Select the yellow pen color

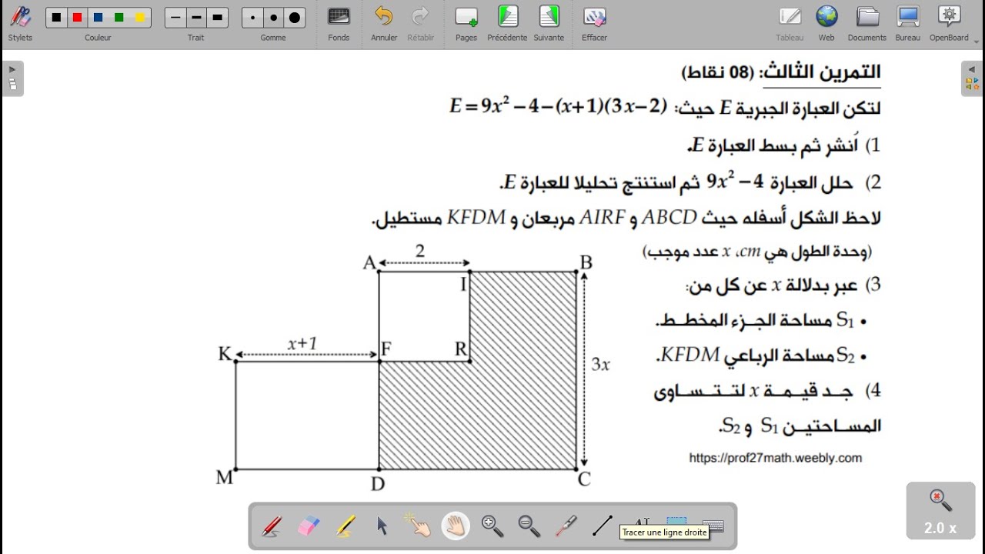click(x=139, y=18)
